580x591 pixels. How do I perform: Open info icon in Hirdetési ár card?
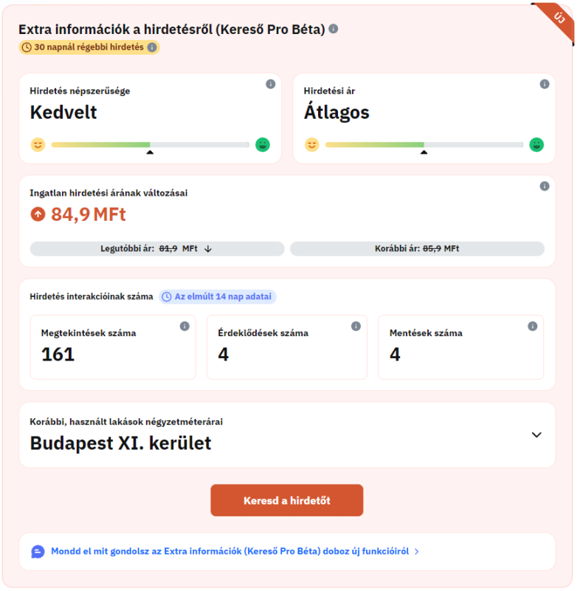[545, 84]
